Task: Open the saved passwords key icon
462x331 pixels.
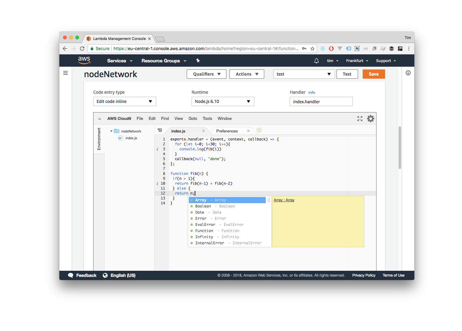Action: 304,49
